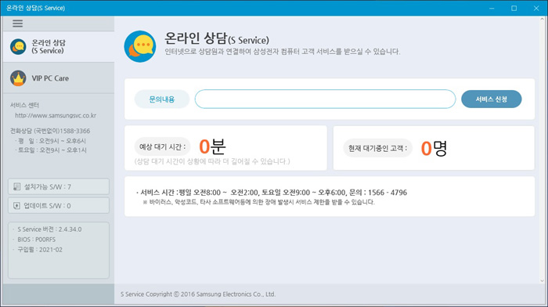Open the 설치가능 S/W : 7 button
Image resolution: width=548 pixels, height=307 pixels.
[59, 186]
